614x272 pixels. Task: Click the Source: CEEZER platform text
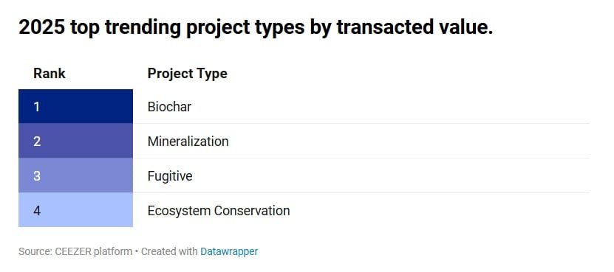click(75, 251)
